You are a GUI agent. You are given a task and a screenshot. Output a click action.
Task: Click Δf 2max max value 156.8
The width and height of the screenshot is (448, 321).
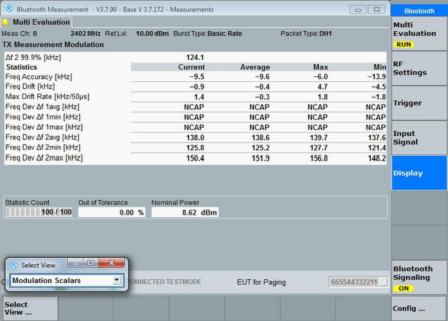coord(319,158)
